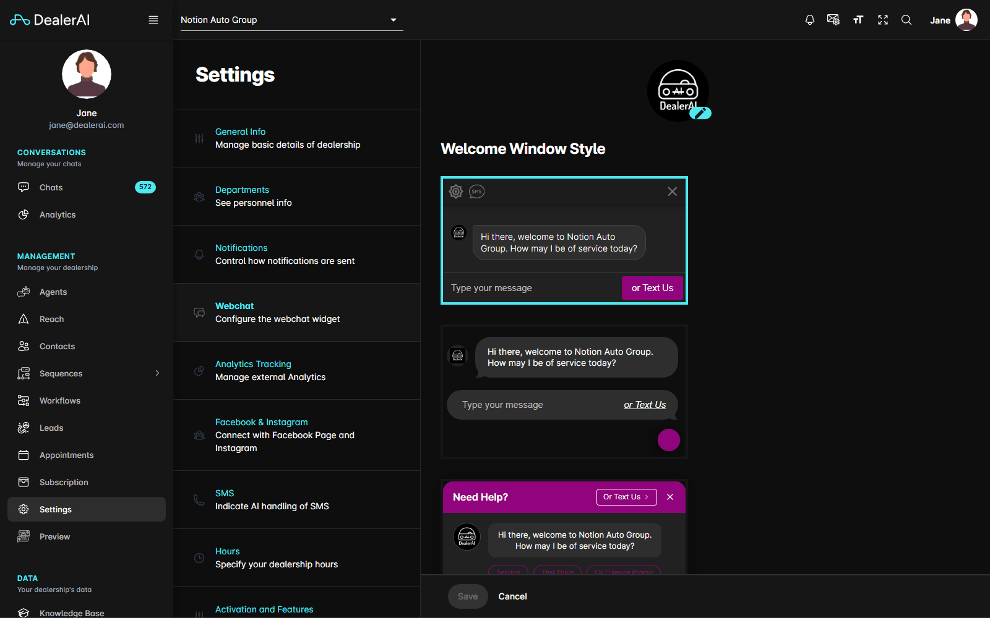This screenshot has height=618, width=990.
Task: Toggle the hamburger sidebar menu
Action: pos(153,20)
